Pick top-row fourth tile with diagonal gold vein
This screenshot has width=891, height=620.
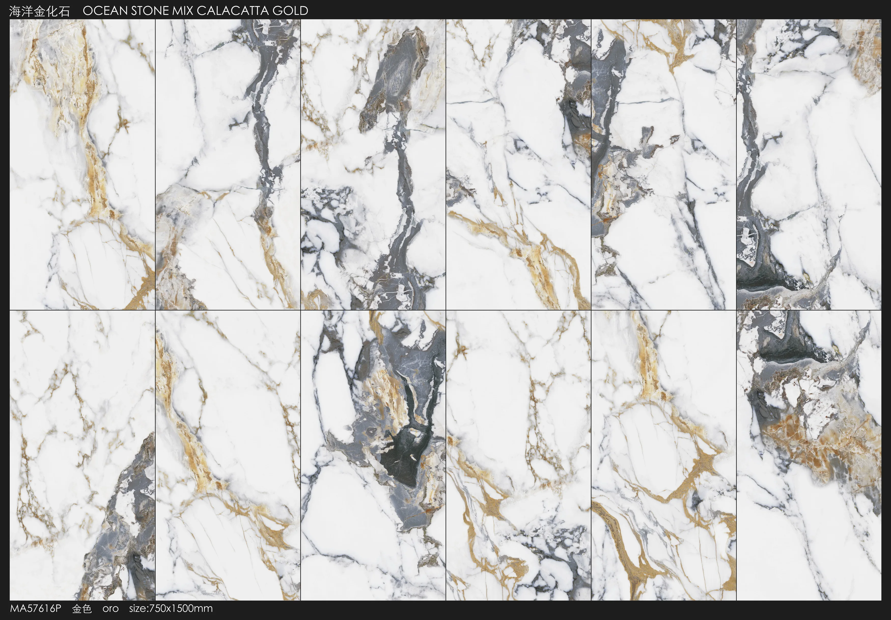518,164
